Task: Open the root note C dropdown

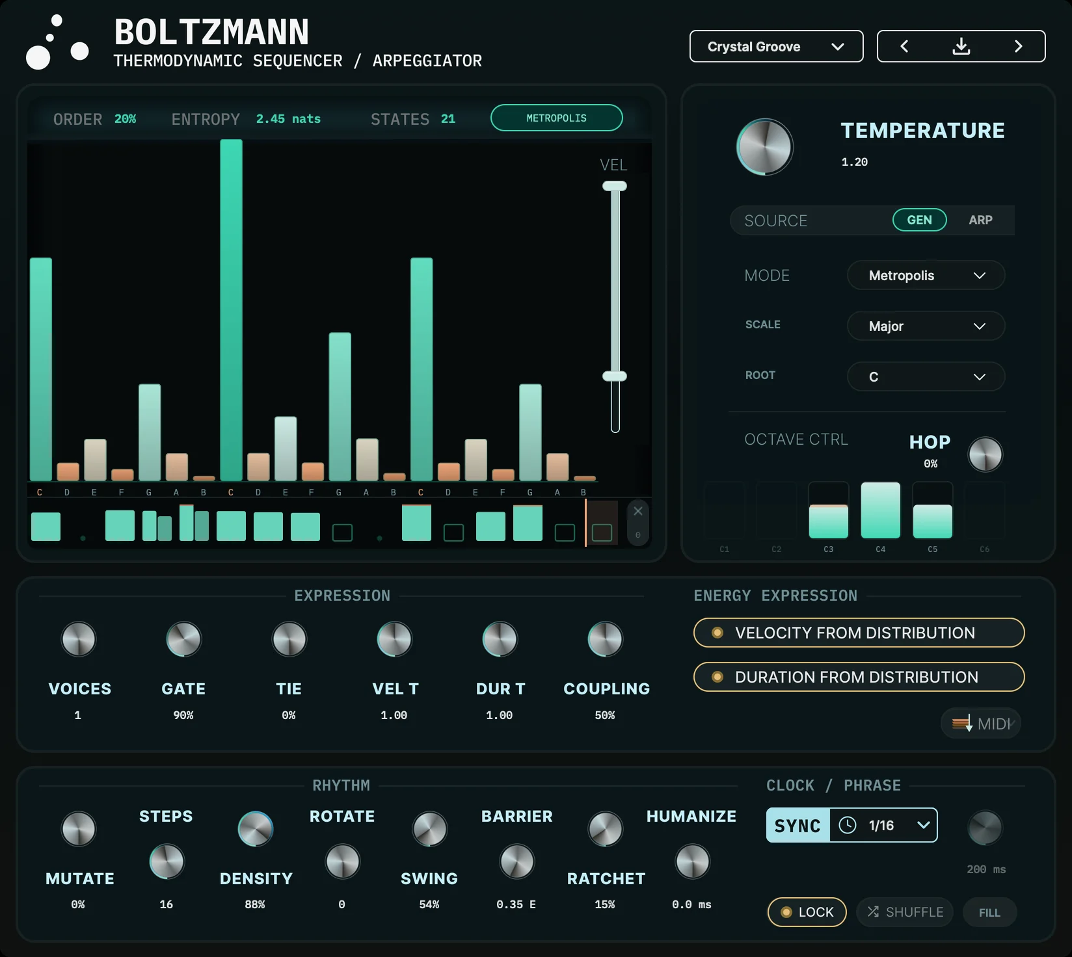Action: click(926, 376)
